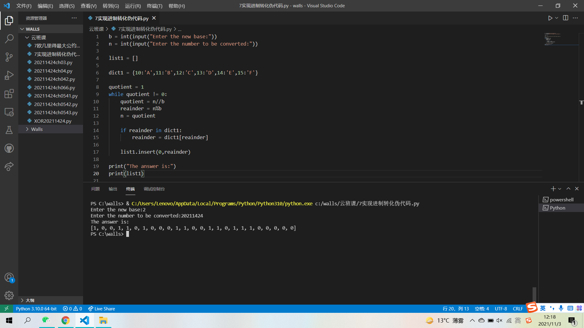Viewport: 584px width, 328px height.
Task: Open the Manage gear settings
Action: pyautogui.click(x=9, y=295)
